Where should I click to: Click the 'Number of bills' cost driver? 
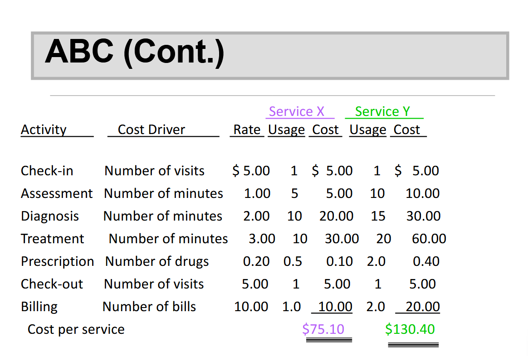149,307
